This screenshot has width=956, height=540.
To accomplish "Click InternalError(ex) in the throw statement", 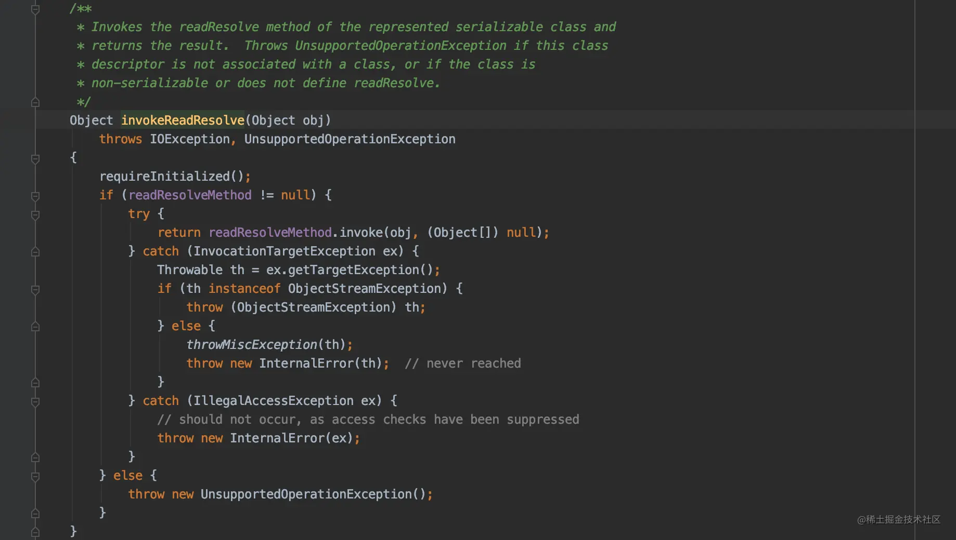I will coord(292,438).
